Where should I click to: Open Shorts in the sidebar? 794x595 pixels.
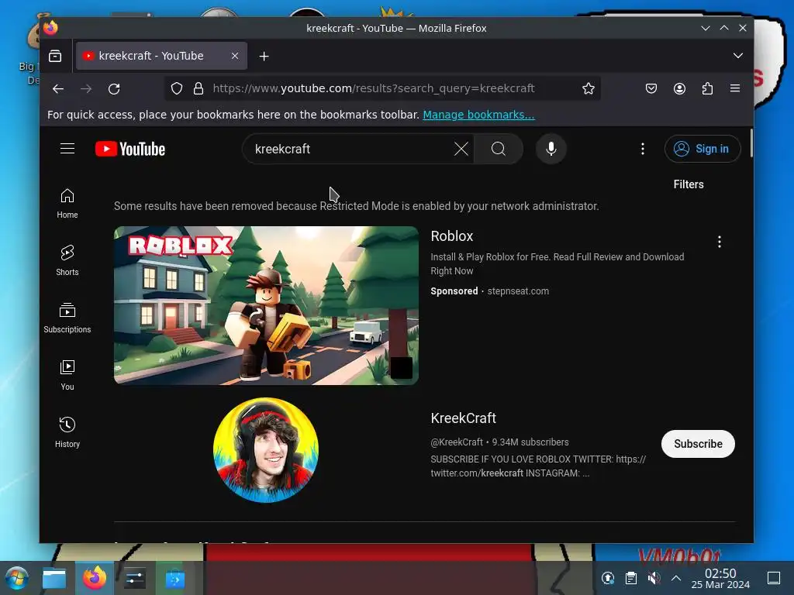pos(67,260)
